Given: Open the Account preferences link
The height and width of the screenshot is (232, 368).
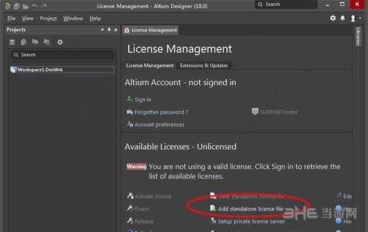Looking at the screenshot, I should click(x=159, y=125).
